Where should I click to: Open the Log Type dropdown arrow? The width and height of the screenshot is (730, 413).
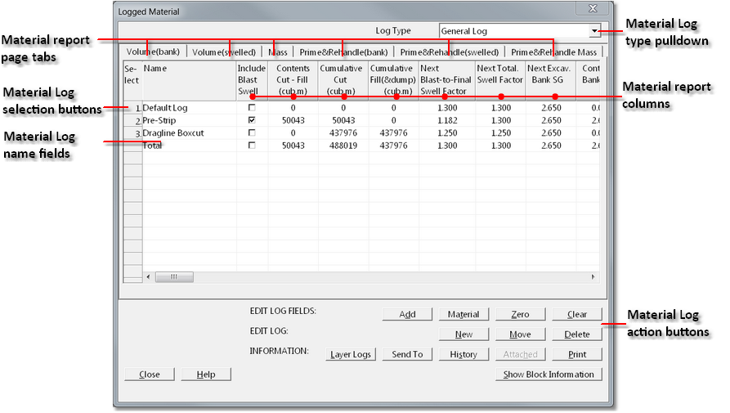pos(594,31)
